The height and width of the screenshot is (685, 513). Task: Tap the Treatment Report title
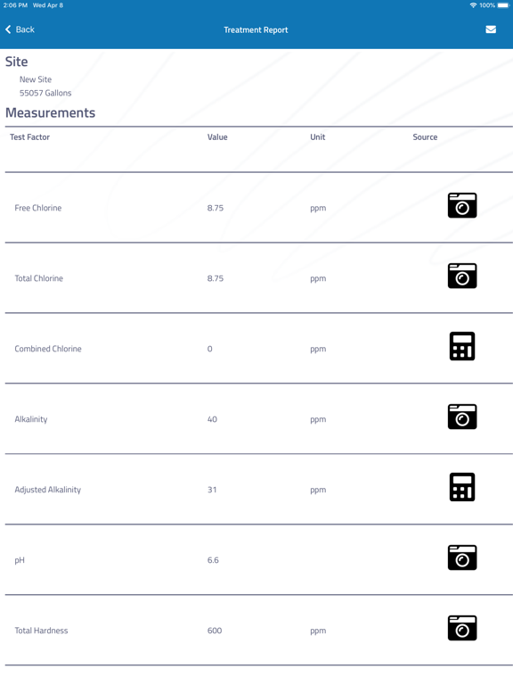tap(256, 29)
